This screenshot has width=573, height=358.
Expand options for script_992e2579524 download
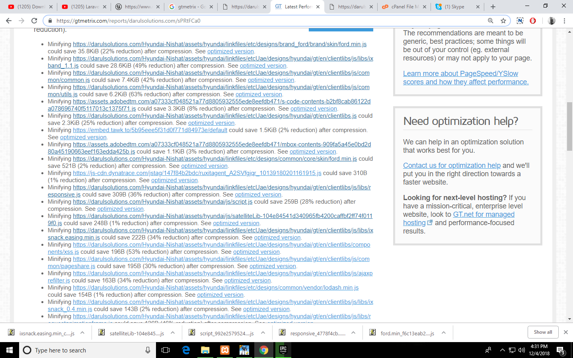point(263,333)
